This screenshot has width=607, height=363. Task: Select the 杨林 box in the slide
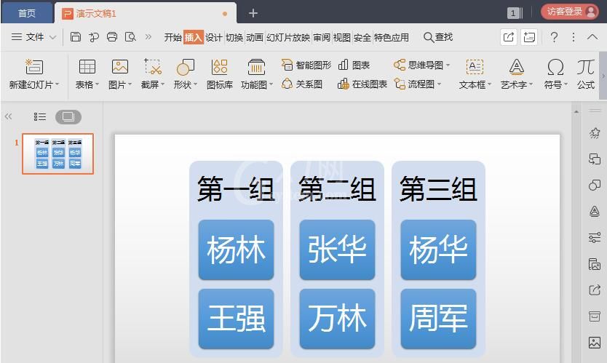(x=236, y=250)
